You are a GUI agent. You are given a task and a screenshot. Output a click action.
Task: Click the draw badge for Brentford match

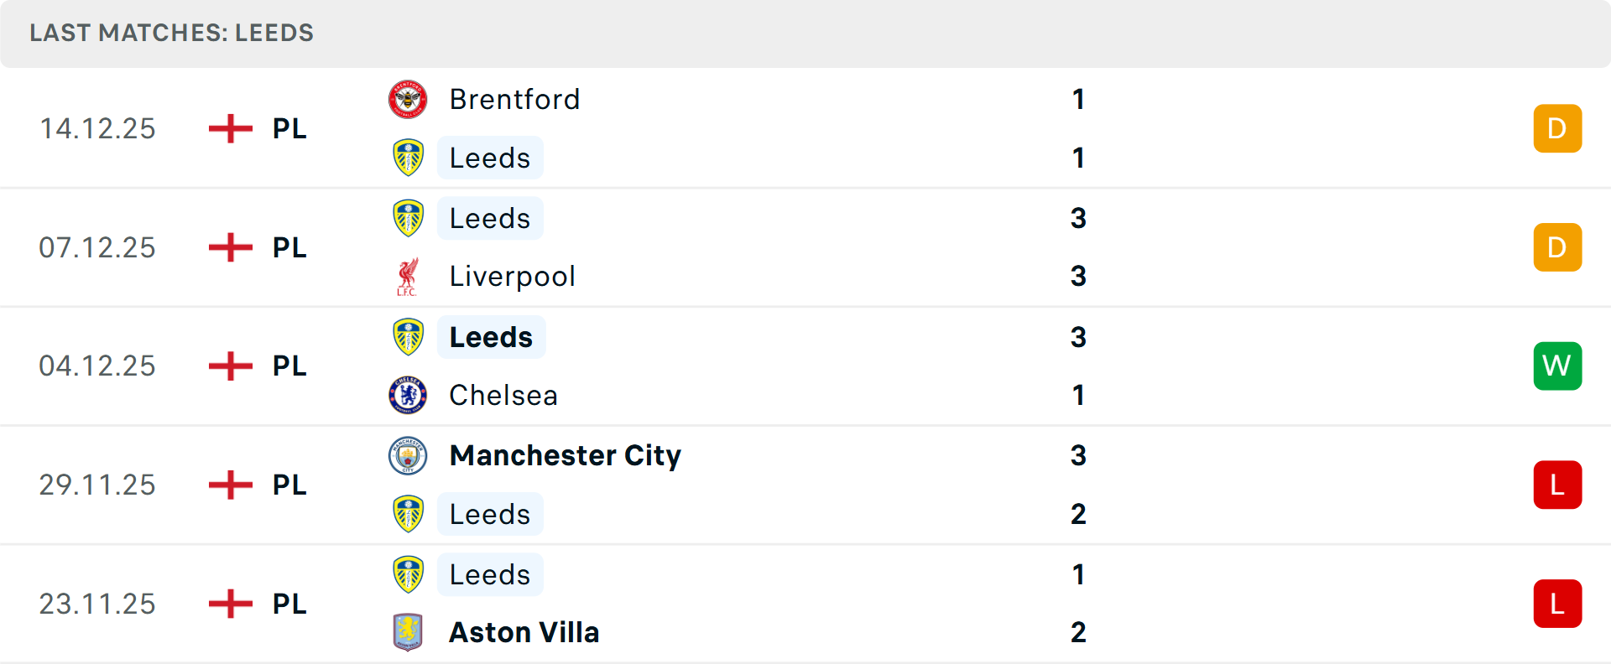pos(1557,129)
